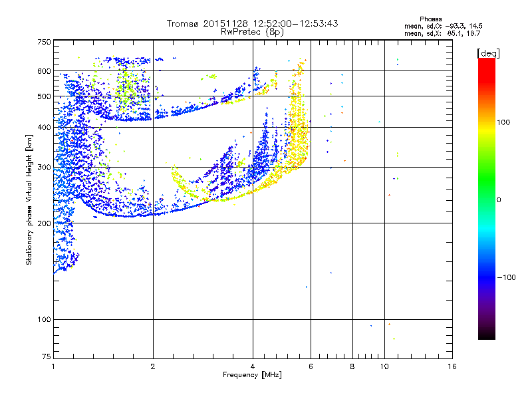Click the y-axis label 'Stationary phase Virtual Height [km]'
Image resolution: width=532 pixels, height=399 pixels.
(29, 199)
